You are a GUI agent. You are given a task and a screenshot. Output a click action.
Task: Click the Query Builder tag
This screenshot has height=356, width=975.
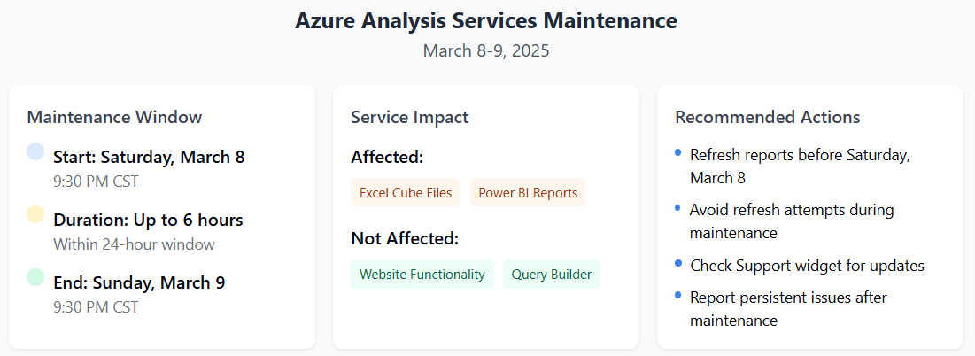(x=552, y=274)
